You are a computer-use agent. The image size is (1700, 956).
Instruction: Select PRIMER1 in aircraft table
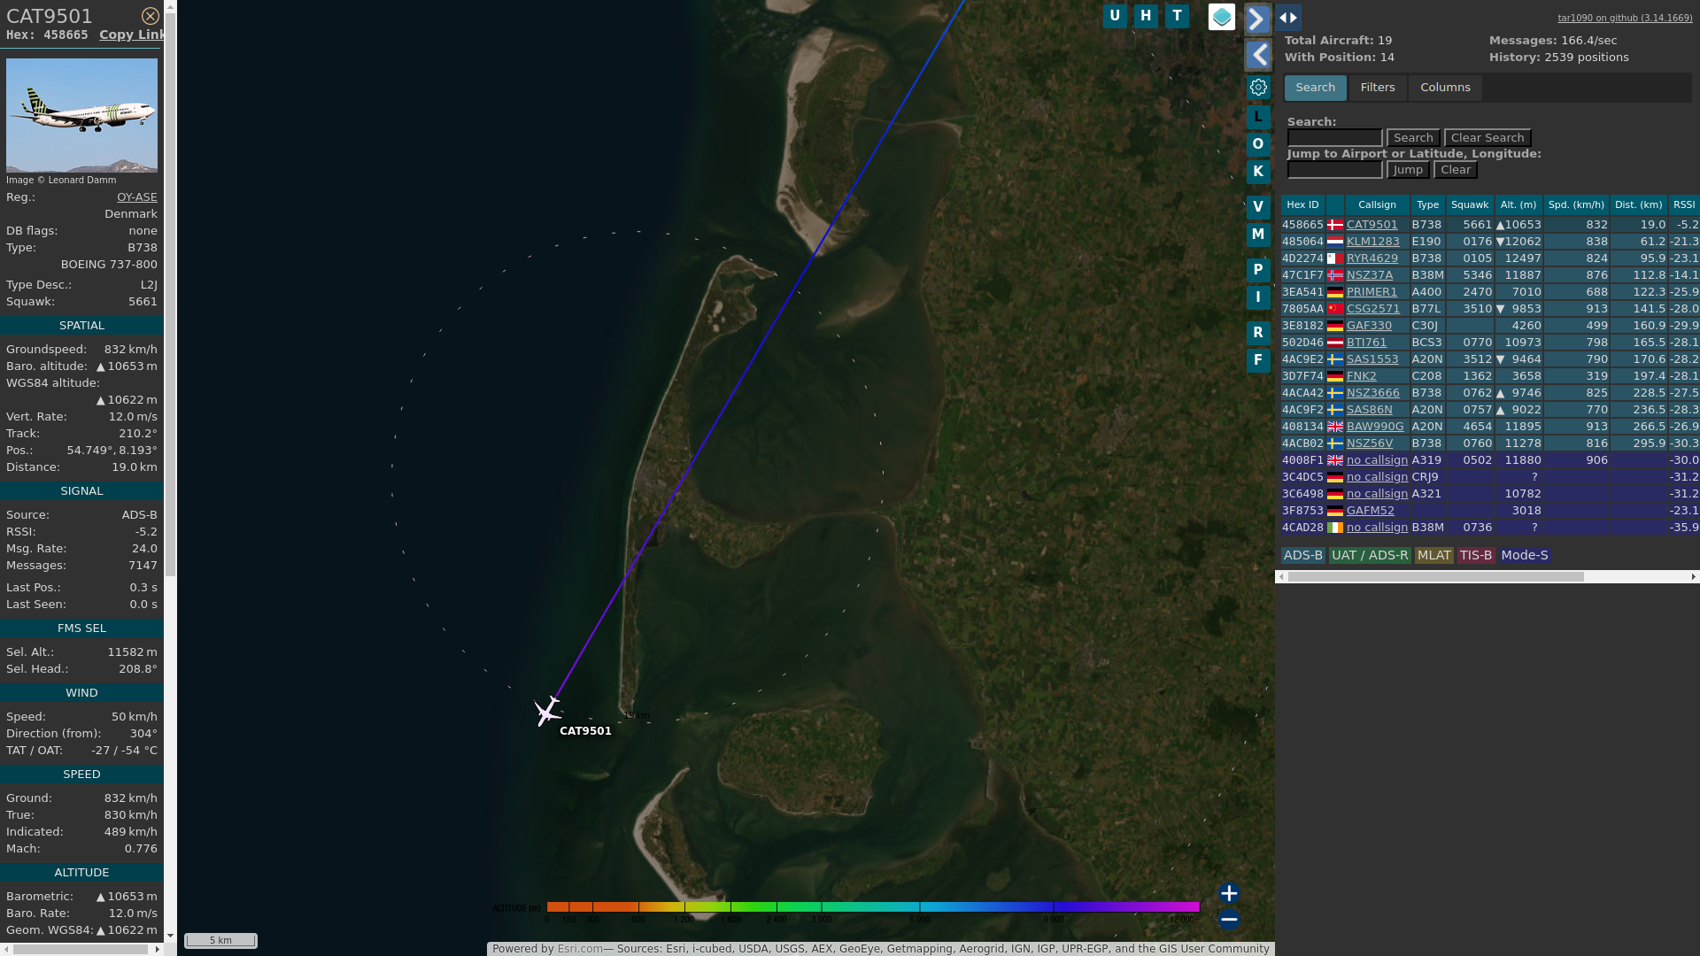(x=1372, y=292)
